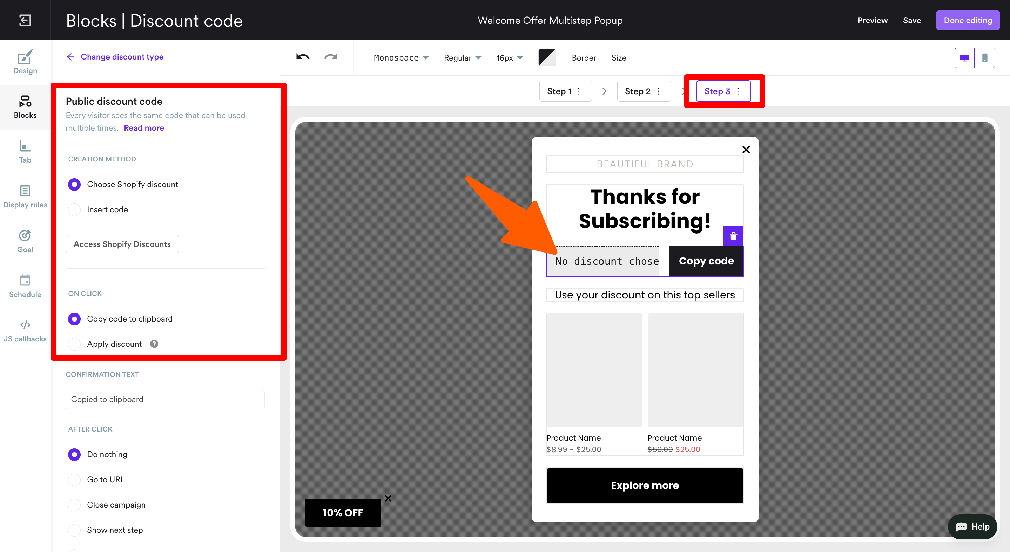Click the undo arrow icon
Screen dimensions: 1010x552
click(302, 57)
